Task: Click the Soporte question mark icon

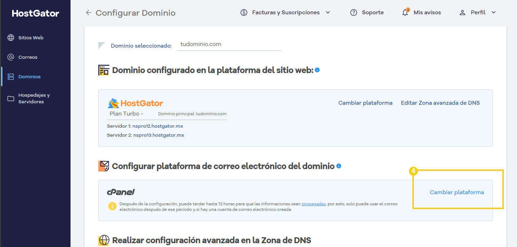Action: (x=354, y=13)
